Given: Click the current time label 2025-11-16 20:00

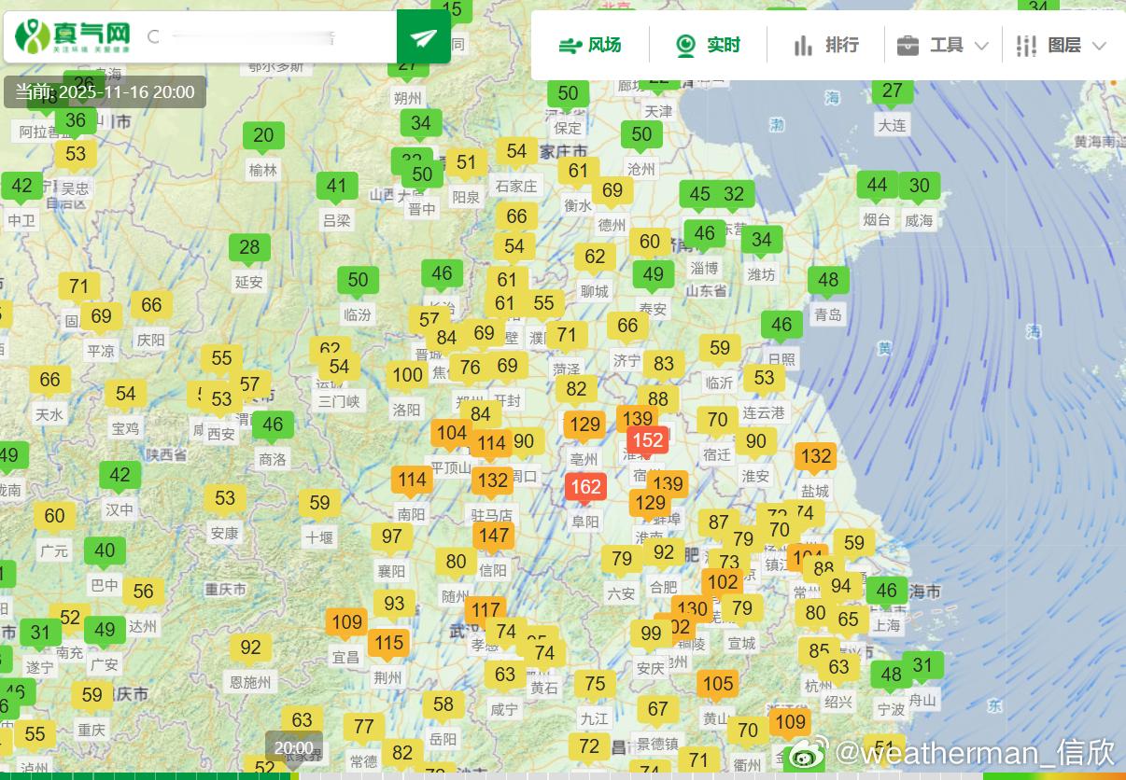Looking at the screenshot, I should 105,91.
